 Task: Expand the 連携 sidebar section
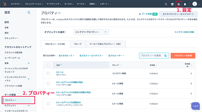click(29, 63)
